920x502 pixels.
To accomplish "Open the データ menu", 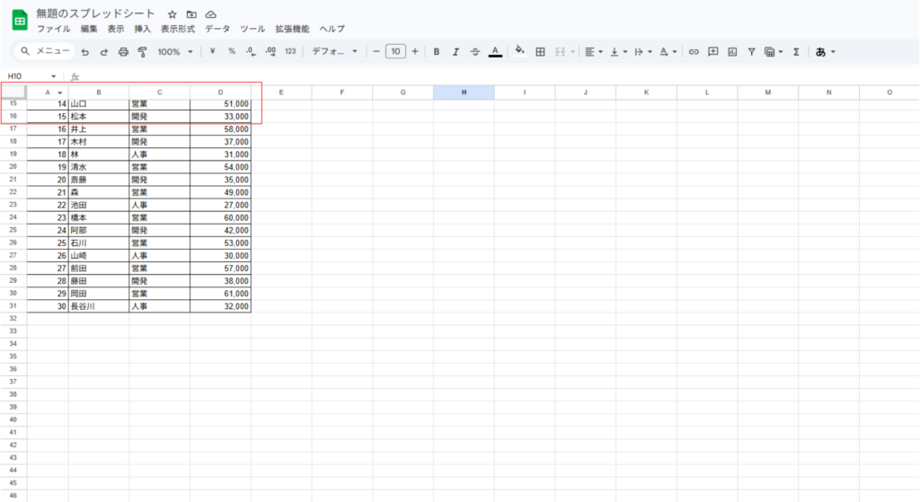I will click(217, 29).
